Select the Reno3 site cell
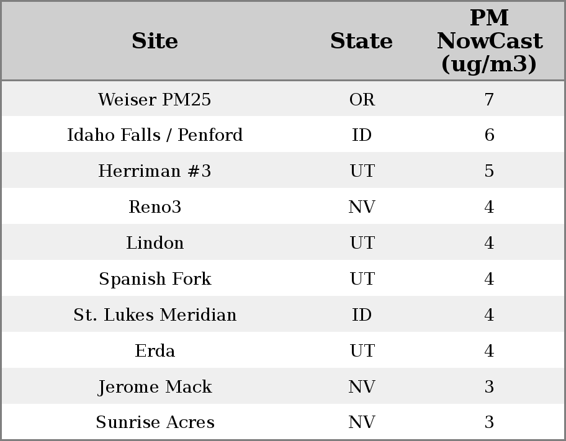The height and width of the screenshot is (441, 566). (155, 207)
